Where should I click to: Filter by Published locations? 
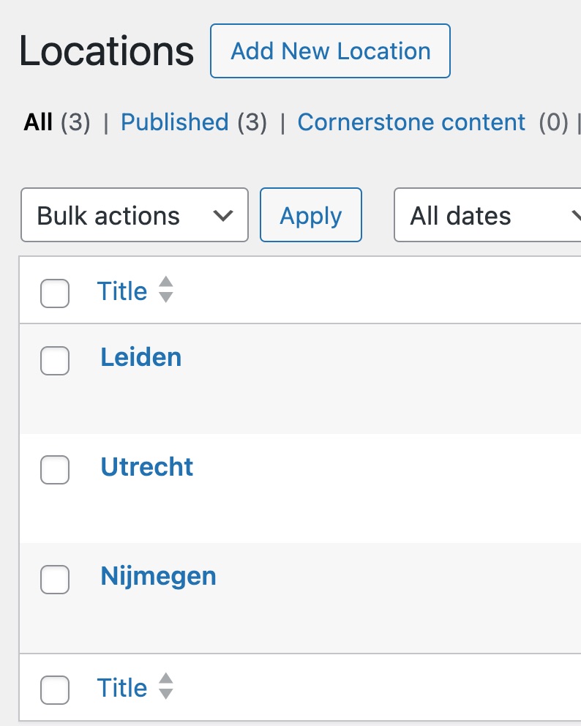174,122
